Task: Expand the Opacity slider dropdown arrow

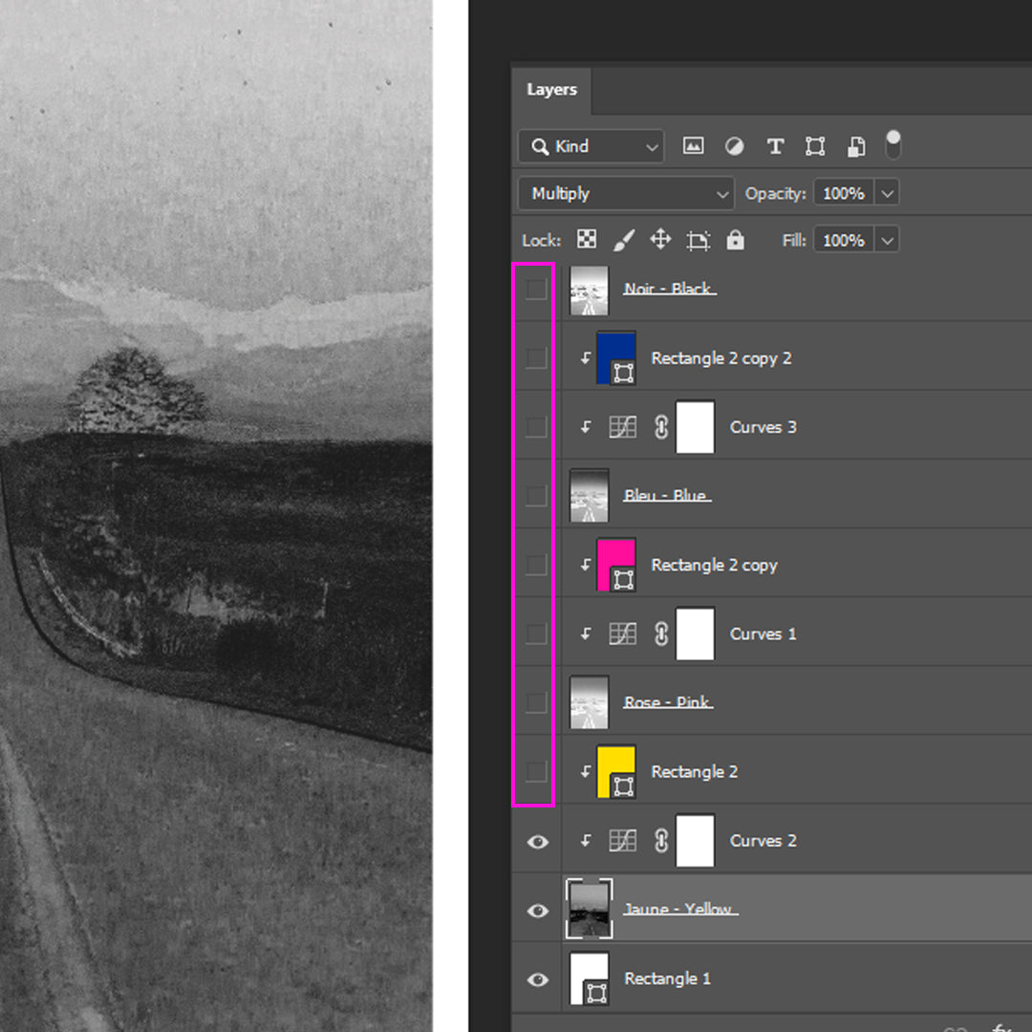Action: click(887, 193)
